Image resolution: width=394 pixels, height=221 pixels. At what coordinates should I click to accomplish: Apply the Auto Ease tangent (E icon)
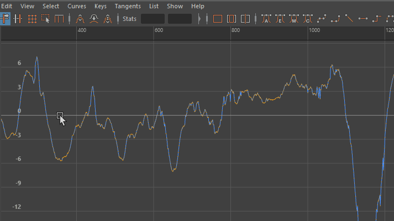280,19
